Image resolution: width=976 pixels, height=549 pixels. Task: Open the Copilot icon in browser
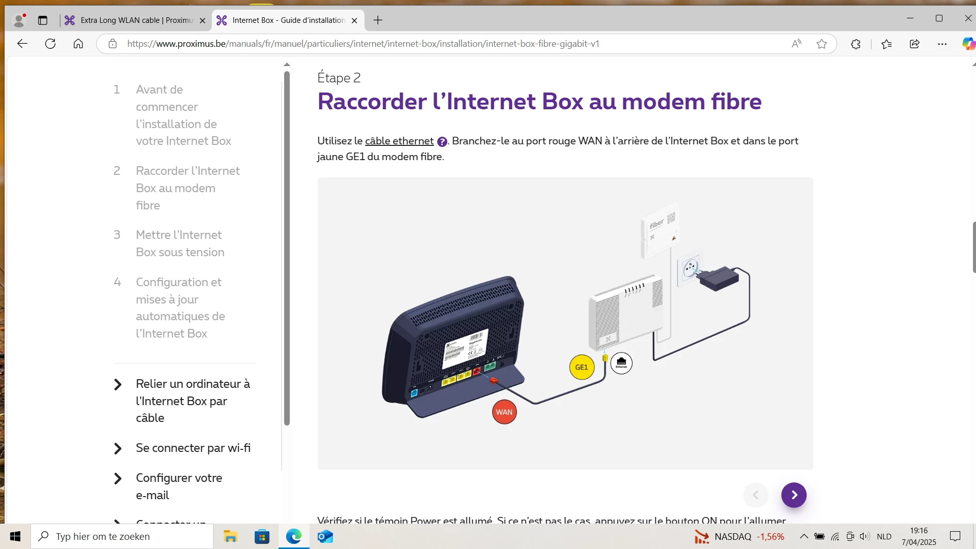click(968, 44)
